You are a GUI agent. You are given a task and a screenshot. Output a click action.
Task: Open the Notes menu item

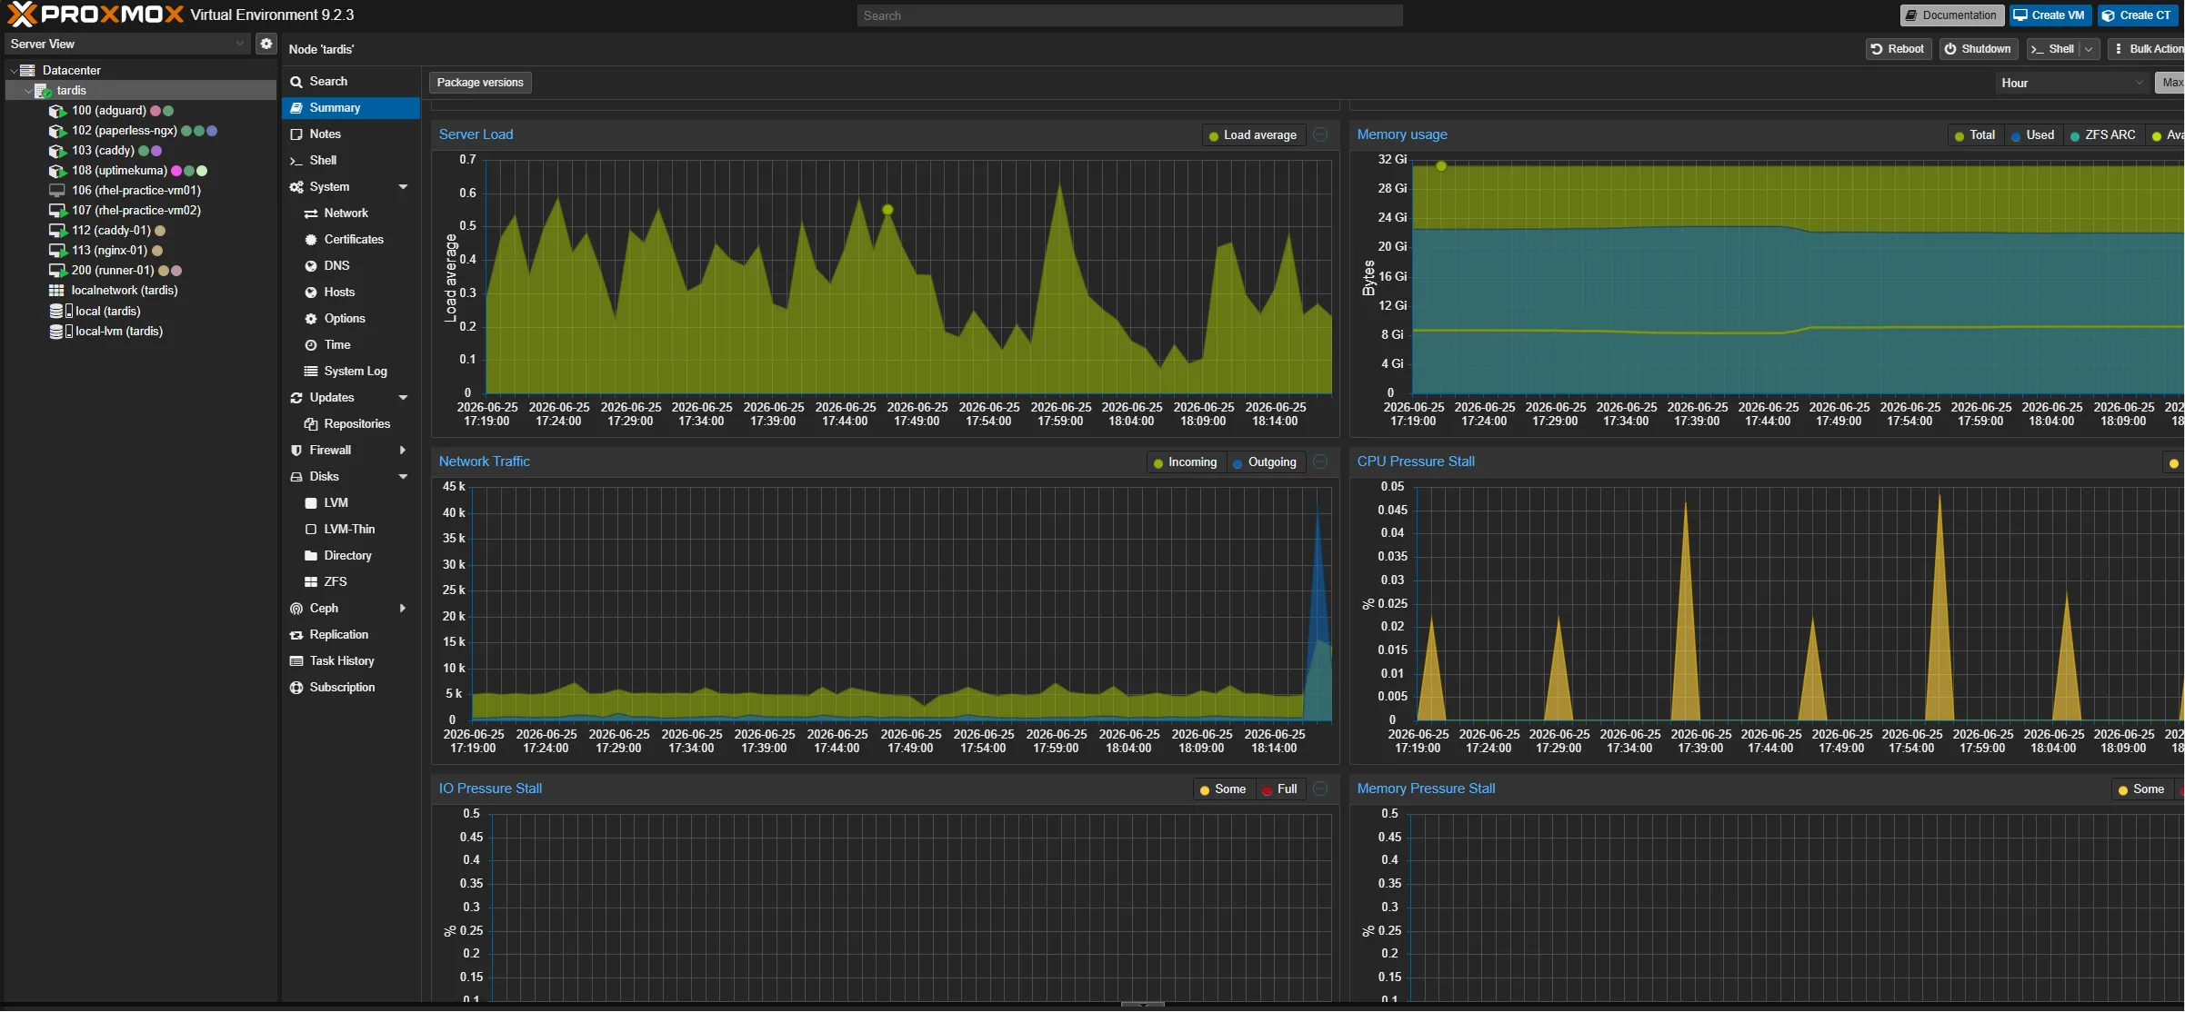[351, 134]
